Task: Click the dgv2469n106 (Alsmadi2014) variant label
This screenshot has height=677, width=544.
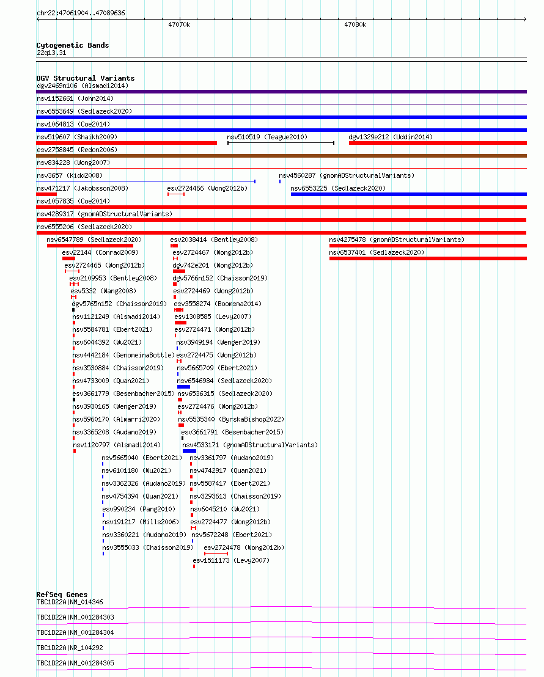Action: 83,86
